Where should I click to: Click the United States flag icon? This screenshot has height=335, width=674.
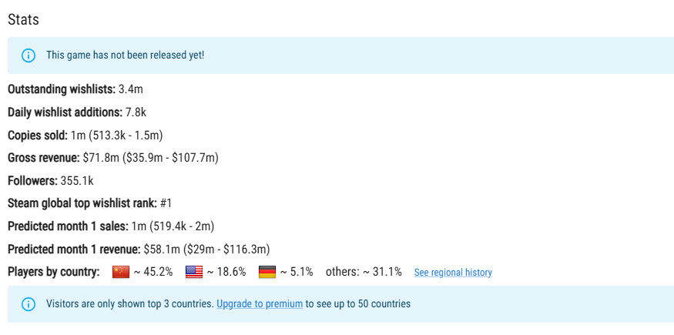tap(193, 272)
